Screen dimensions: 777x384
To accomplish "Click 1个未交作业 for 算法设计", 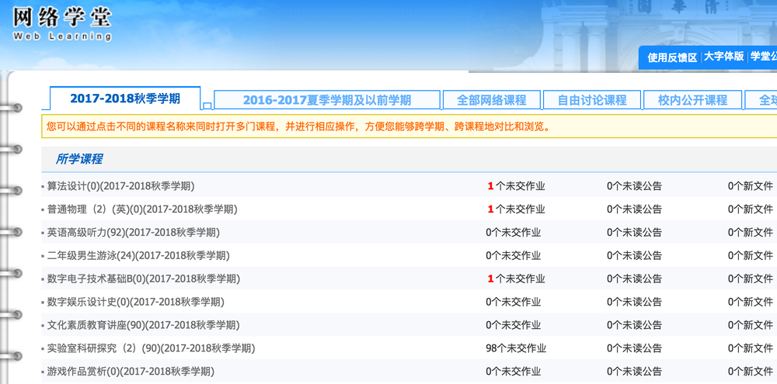I will 517,186.
